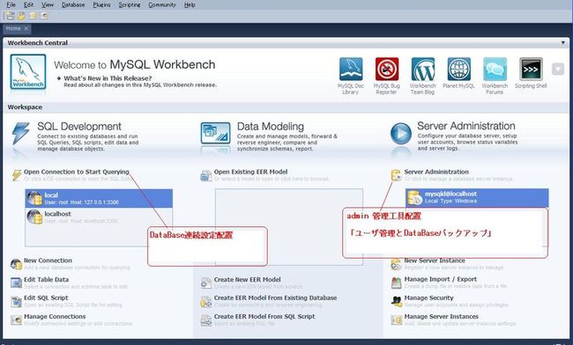Image resolution: width=573 pixels, height=345 pixels.
Task: Click the Server Administration play icon
Action: pos(401,134)
